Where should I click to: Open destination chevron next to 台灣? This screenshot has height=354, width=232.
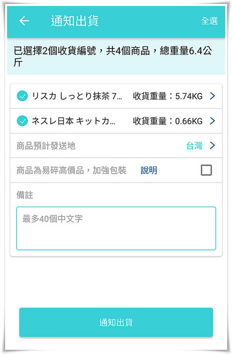[x=212, y=145]
